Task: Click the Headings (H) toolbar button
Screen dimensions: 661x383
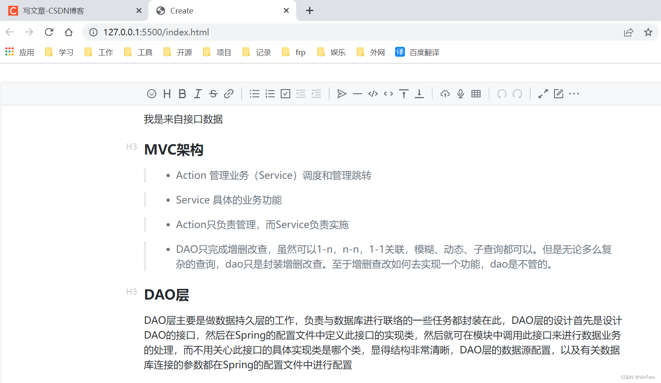Action: point(167,94)
